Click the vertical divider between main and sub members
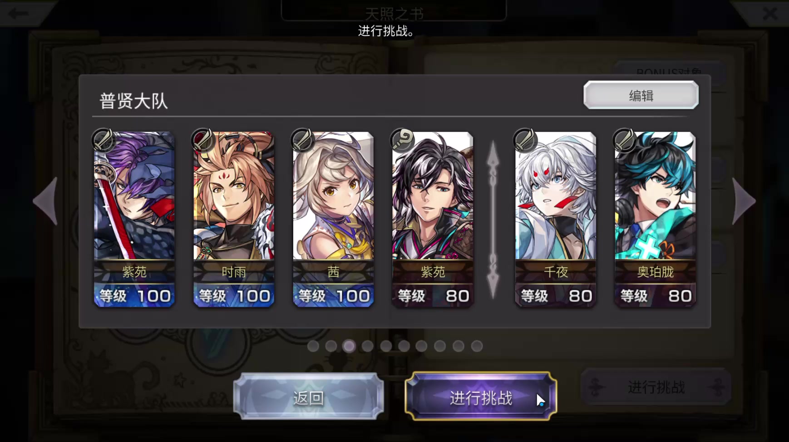The image size is (789, 442). click(493, 220)
